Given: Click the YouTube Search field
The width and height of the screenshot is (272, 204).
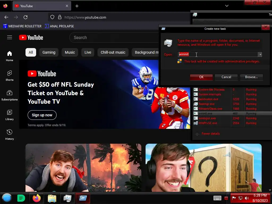Looking at the screenshot, I should pos(114,37).
